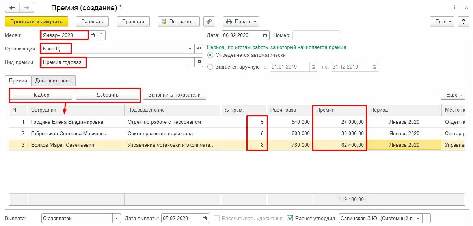The image size is (473, 226).
Task: Expand the Выплата dropdown
Action: [x=117, y=218]
